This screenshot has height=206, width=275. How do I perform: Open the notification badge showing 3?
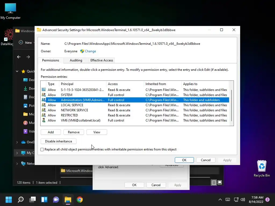267,200
